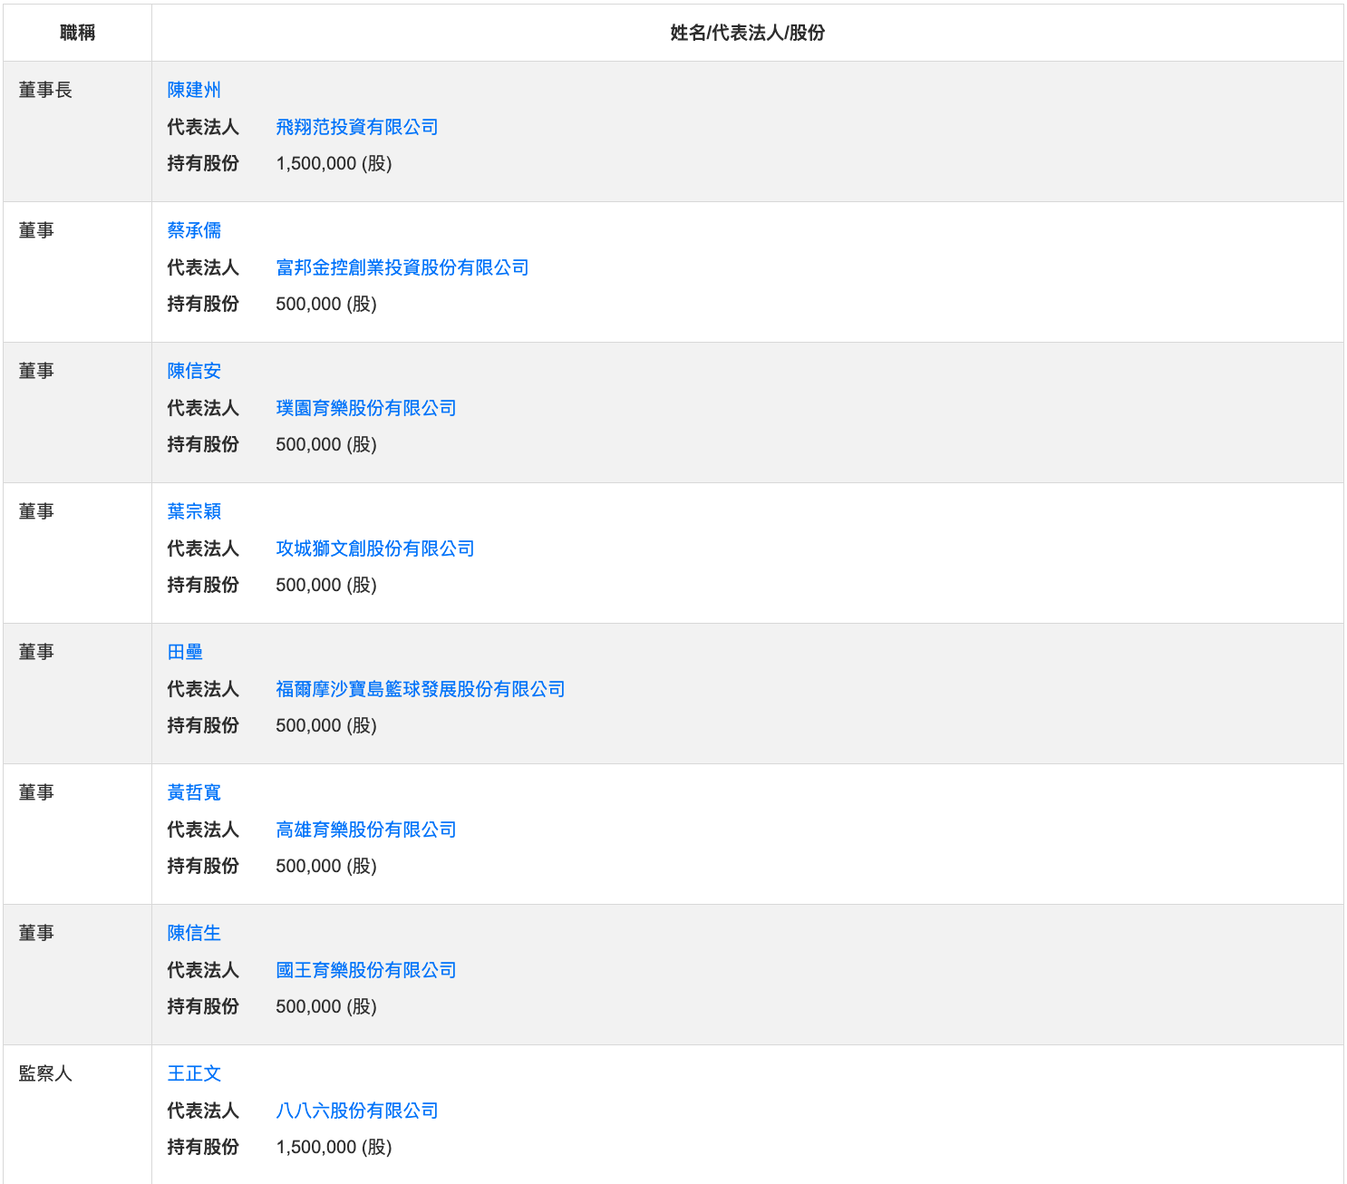The width and height of the screenshot is (1347, 1184).
Task: Open 高雄育樂股份有限公司 company link
Action: 365,830
